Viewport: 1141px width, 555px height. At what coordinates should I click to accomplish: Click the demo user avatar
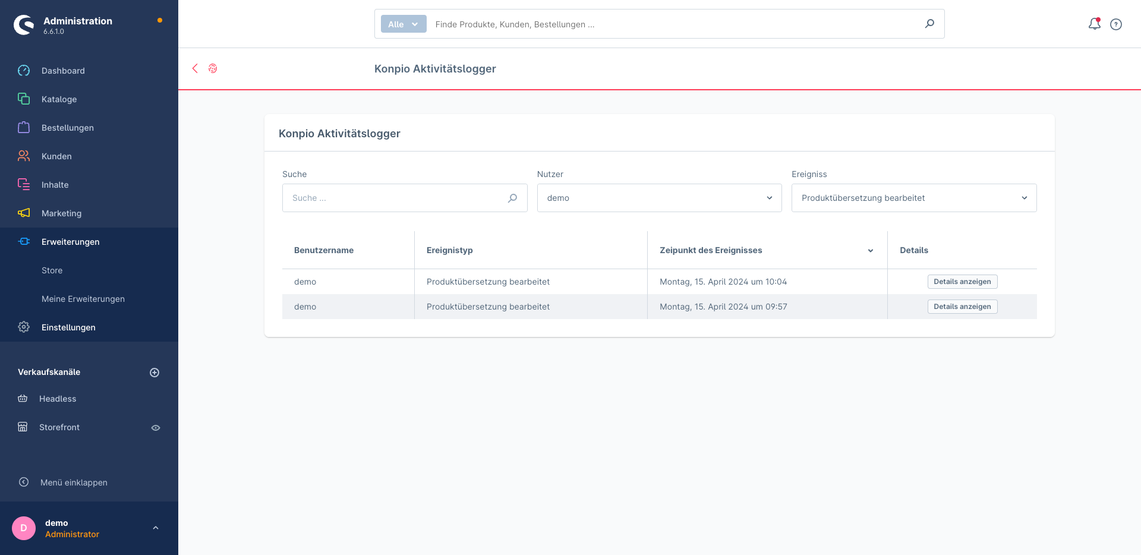pos(24,528)
